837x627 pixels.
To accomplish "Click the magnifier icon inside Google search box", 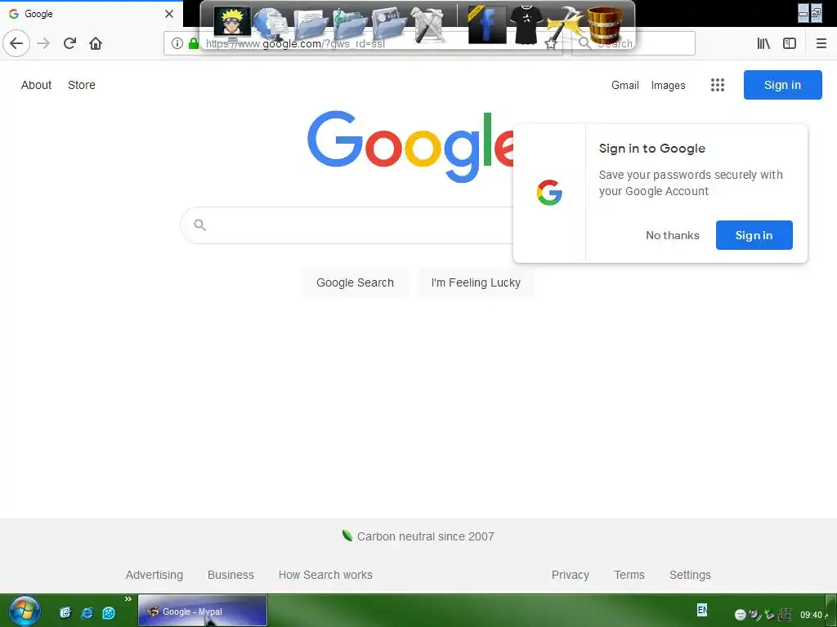I will click(x=199, y=225).
